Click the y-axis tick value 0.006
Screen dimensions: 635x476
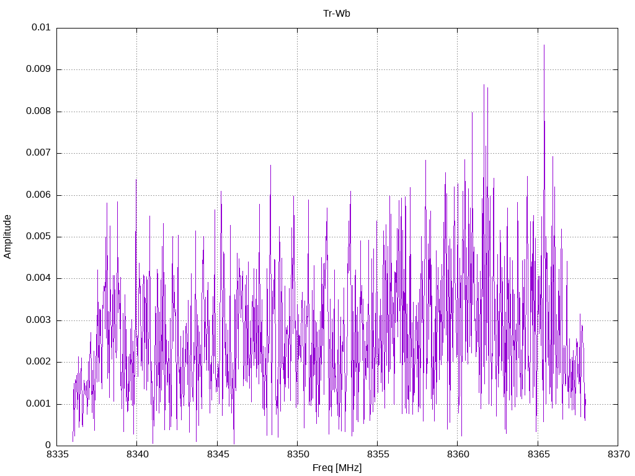point(38,195)
